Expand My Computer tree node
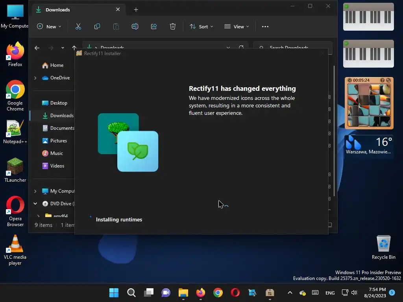 pos(35,191)
